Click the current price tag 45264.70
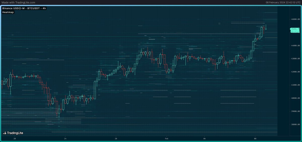 pyautogui.click(x=295, y=30)
